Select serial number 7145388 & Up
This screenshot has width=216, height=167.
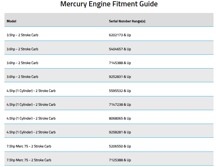pos(120,63)
